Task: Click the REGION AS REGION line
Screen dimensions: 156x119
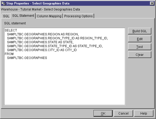Action: point(43,34)
